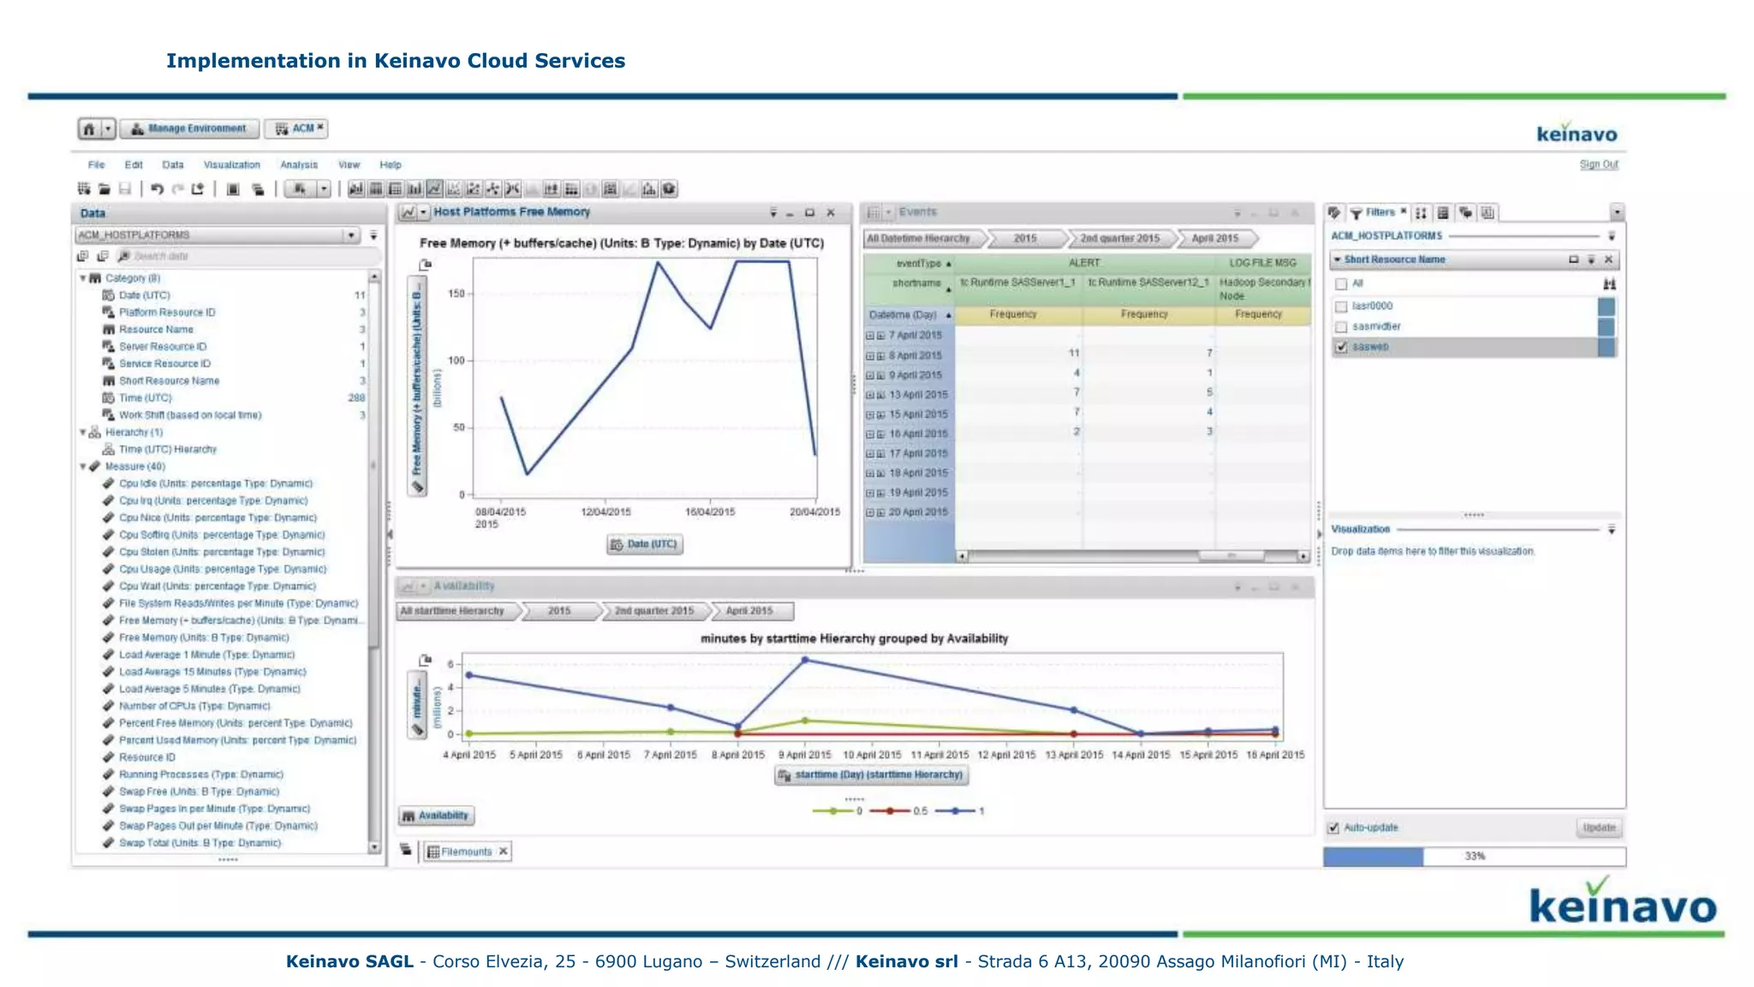Open the Home button dropdown arrow
Screen dimensions: 1754x987
click(108, 129)
